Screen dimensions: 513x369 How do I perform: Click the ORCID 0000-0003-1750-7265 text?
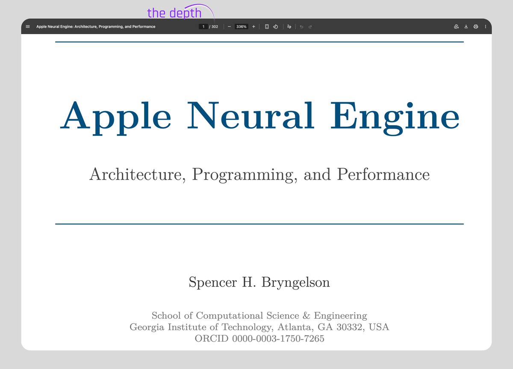coord(259,339)
